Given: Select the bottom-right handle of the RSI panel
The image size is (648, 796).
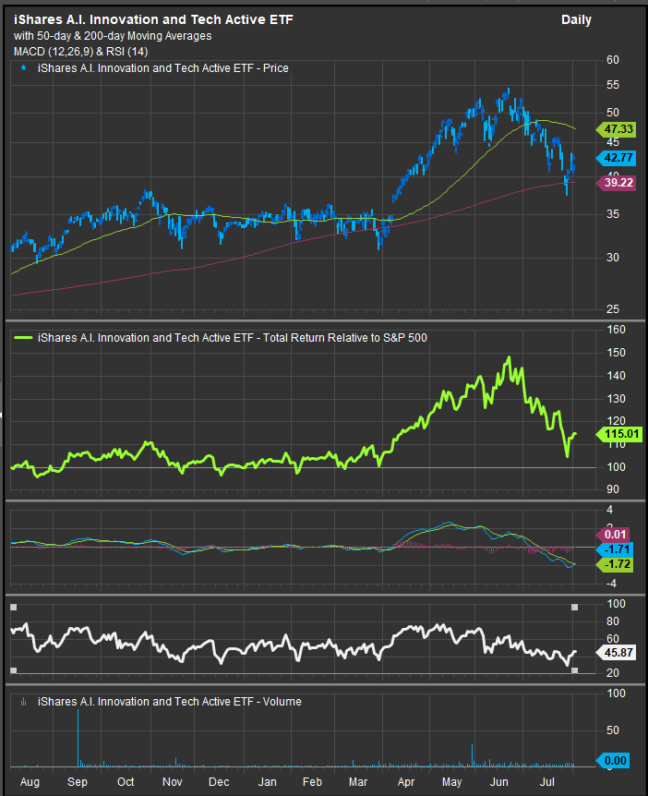Looking at the screenshot, I should (575, 670).
